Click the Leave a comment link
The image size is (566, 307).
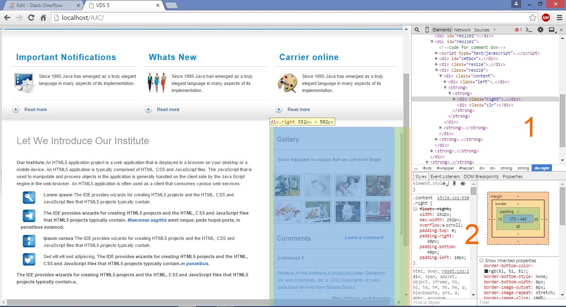pyautogui.click(x=364, y=237)
